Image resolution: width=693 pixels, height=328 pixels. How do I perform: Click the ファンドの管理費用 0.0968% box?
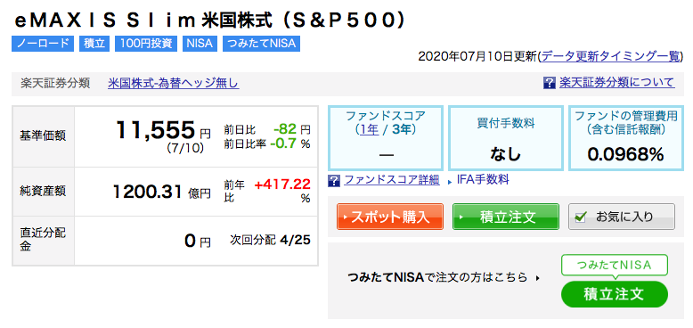625,138
